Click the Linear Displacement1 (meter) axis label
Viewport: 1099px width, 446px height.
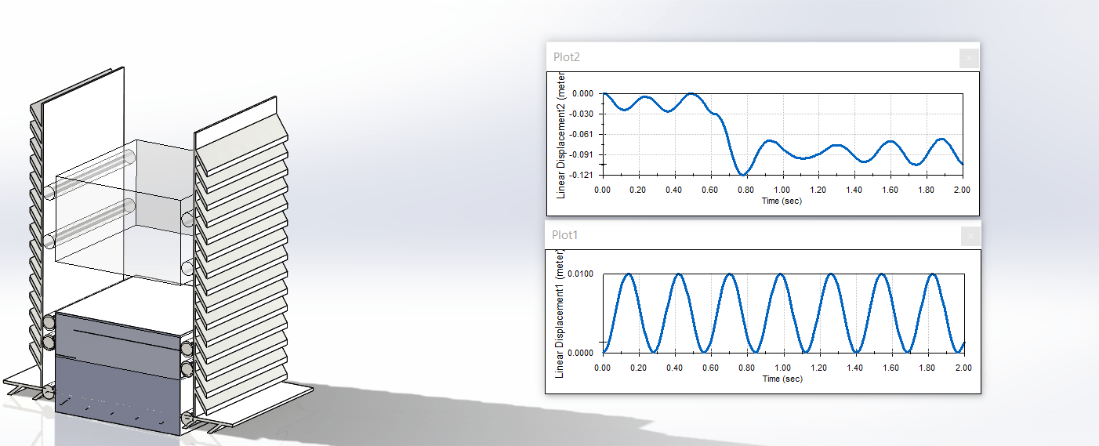click(560, 316)
